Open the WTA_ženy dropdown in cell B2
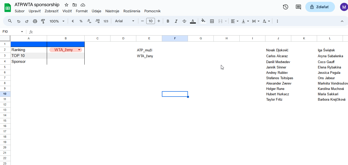Screen dimensions: 348x165 tap(79, 50)
